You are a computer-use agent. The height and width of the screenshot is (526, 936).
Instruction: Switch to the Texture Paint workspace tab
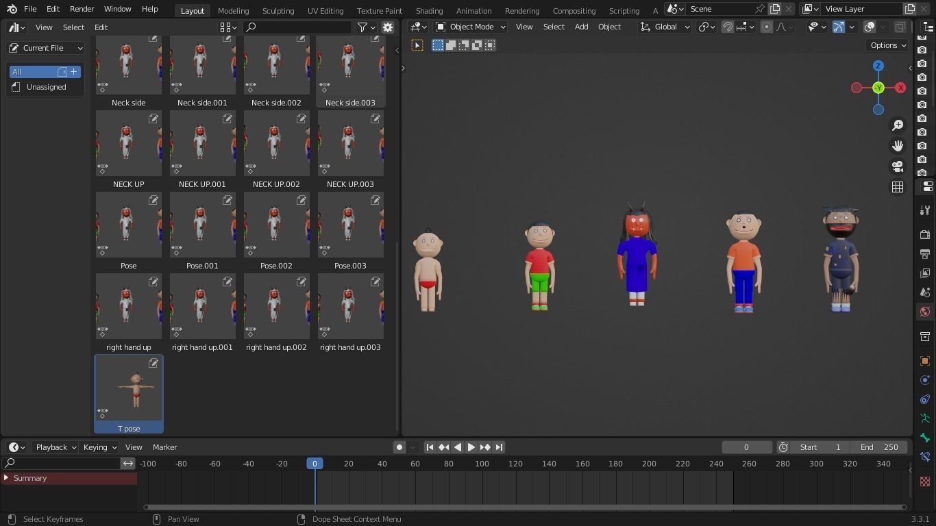[x=379, y=11]
